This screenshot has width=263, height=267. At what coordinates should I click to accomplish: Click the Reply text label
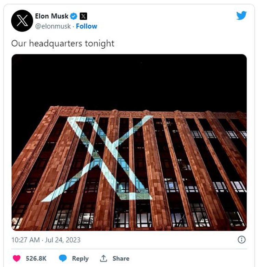tap(80, 258)
